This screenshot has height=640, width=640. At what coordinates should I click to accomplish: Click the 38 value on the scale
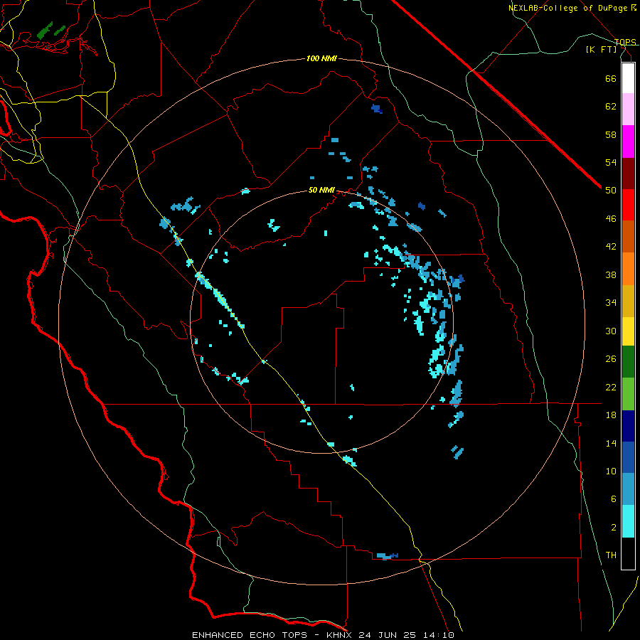click(x=611, y=274)
